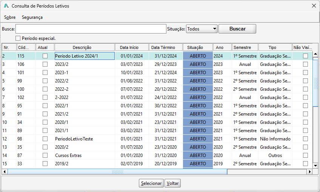Click the 2019/2 description cell
The image size is (320, 192).
point(85,164)
